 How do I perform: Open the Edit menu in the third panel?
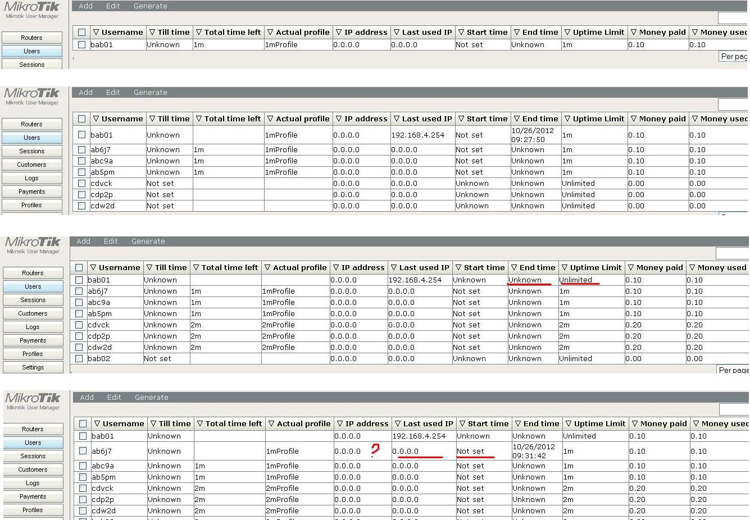click(111, 241)
